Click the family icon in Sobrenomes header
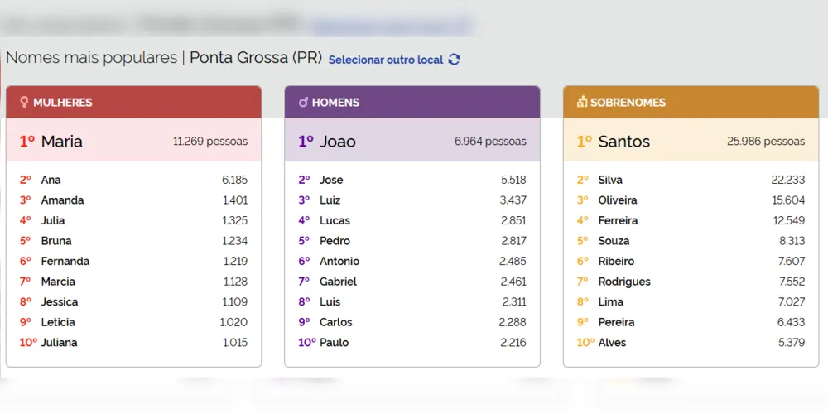 click(x=582, y=102)
